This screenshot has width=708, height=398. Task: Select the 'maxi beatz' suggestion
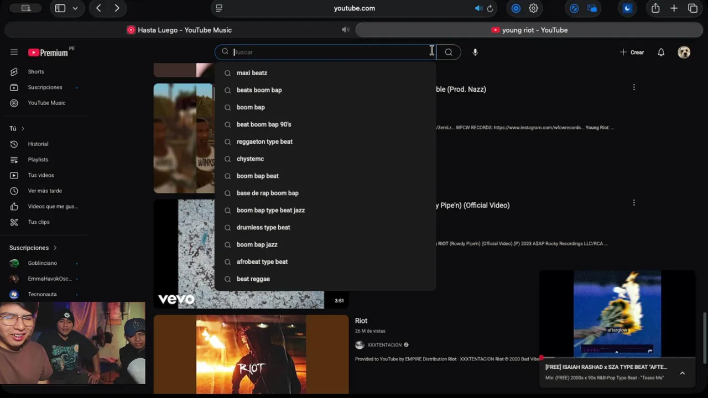pos(325,73)
